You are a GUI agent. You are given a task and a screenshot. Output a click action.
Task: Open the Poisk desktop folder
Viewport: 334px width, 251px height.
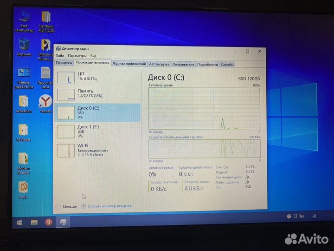coord(23,190)
